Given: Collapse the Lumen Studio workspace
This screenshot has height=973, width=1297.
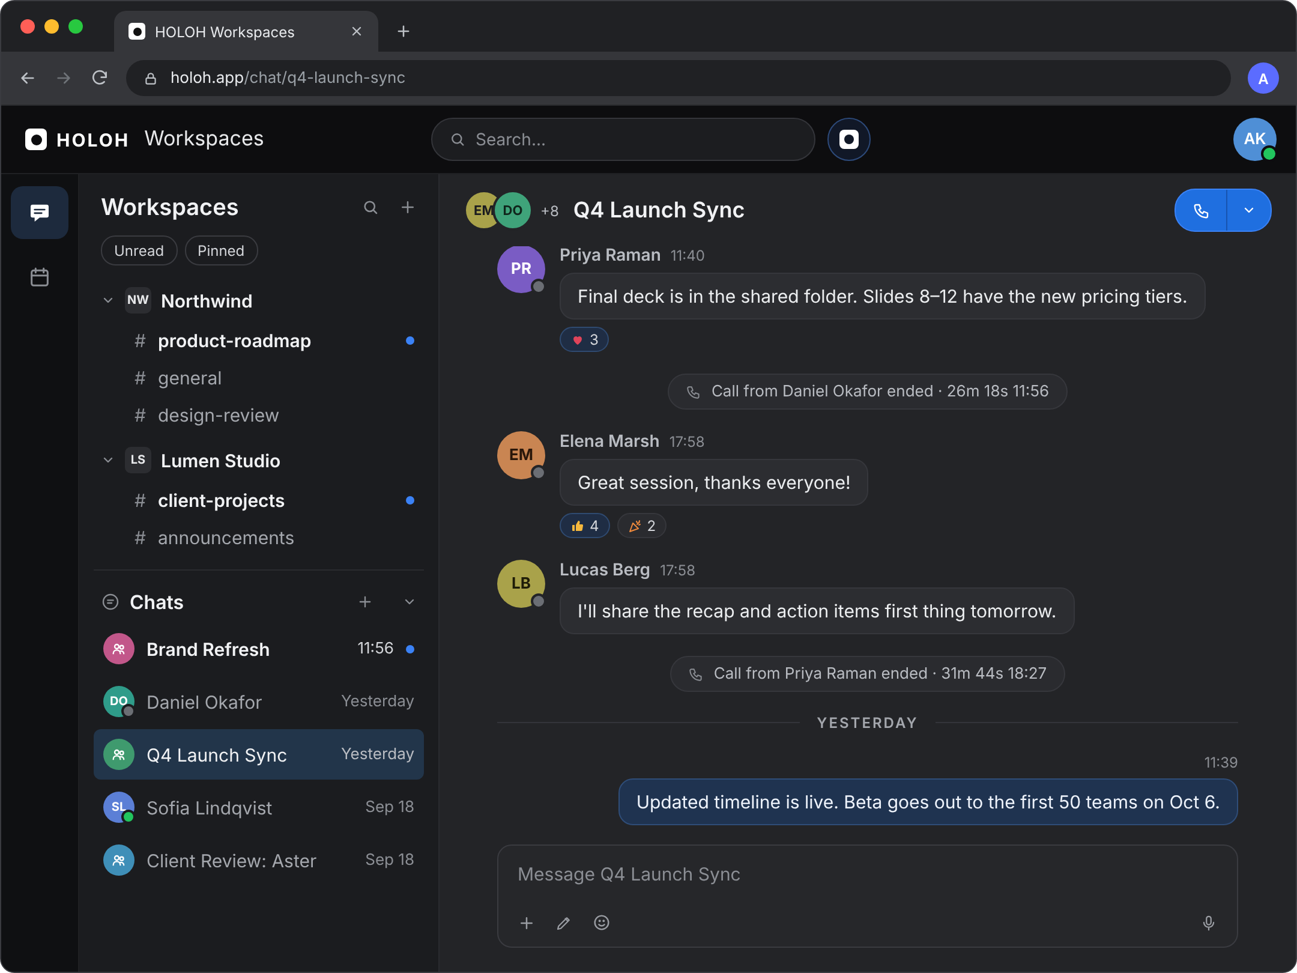Looking at the screenshot, I should pos(108,460).
